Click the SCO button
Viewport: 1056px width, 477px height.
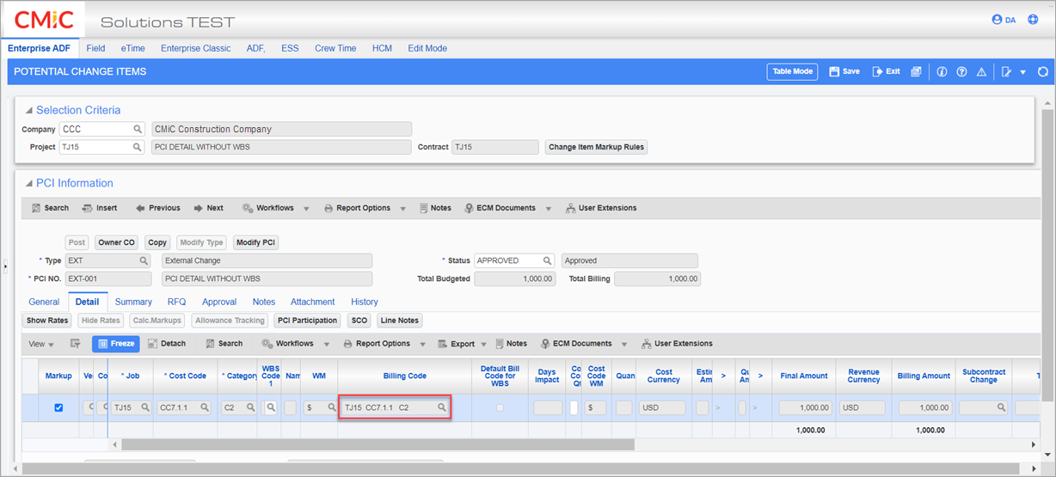point(359,321)
